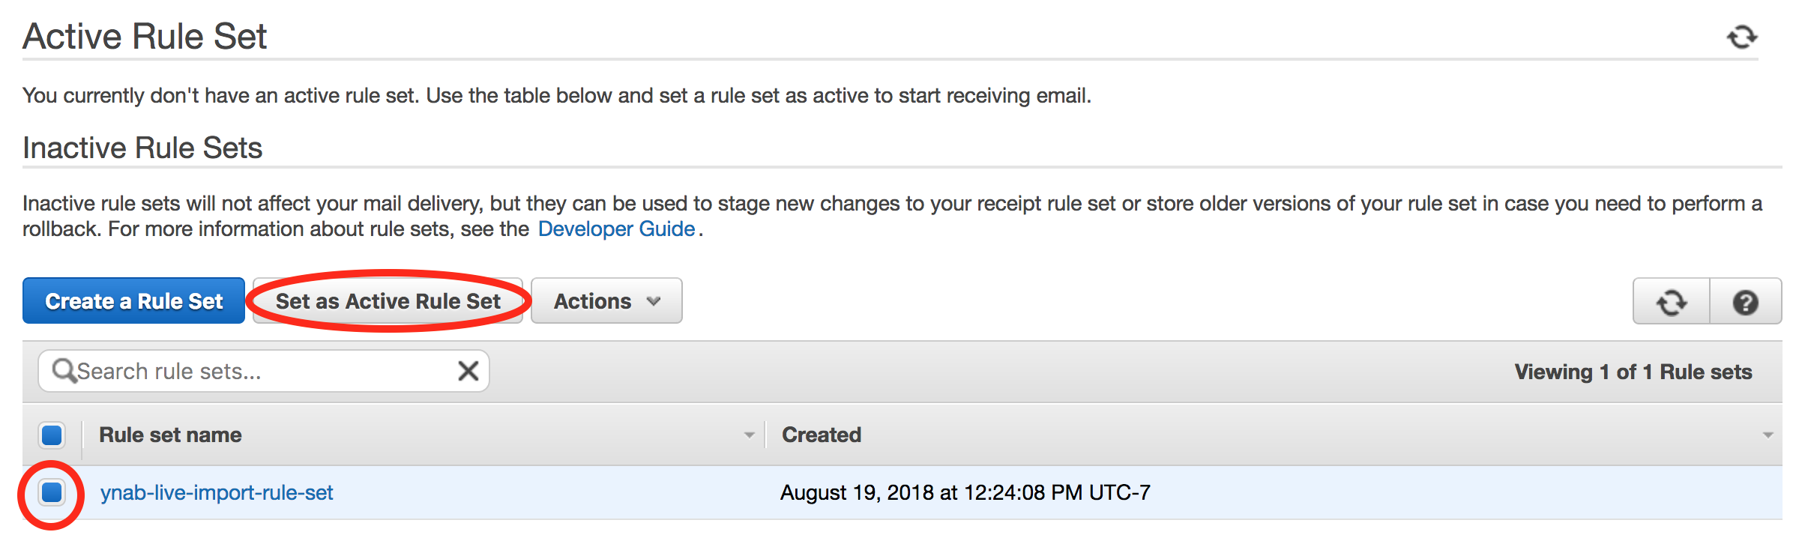Click Set as Active Rule Set button

pos(388,301)
